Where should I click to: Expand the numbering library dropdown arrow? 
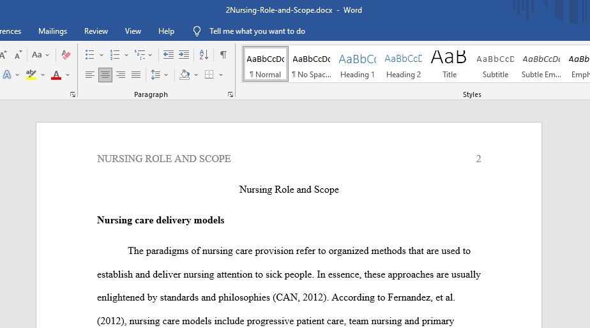tap(126, 55)
